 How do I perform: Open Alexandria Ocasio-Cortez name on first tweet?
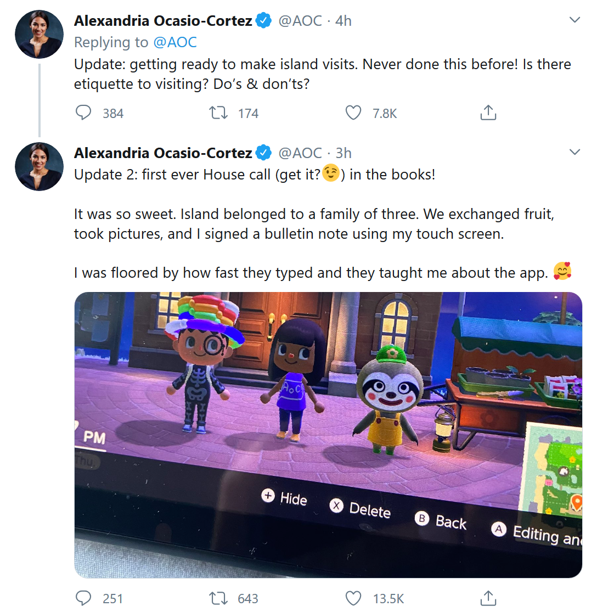pyautogui.click(x=163, y=21)
